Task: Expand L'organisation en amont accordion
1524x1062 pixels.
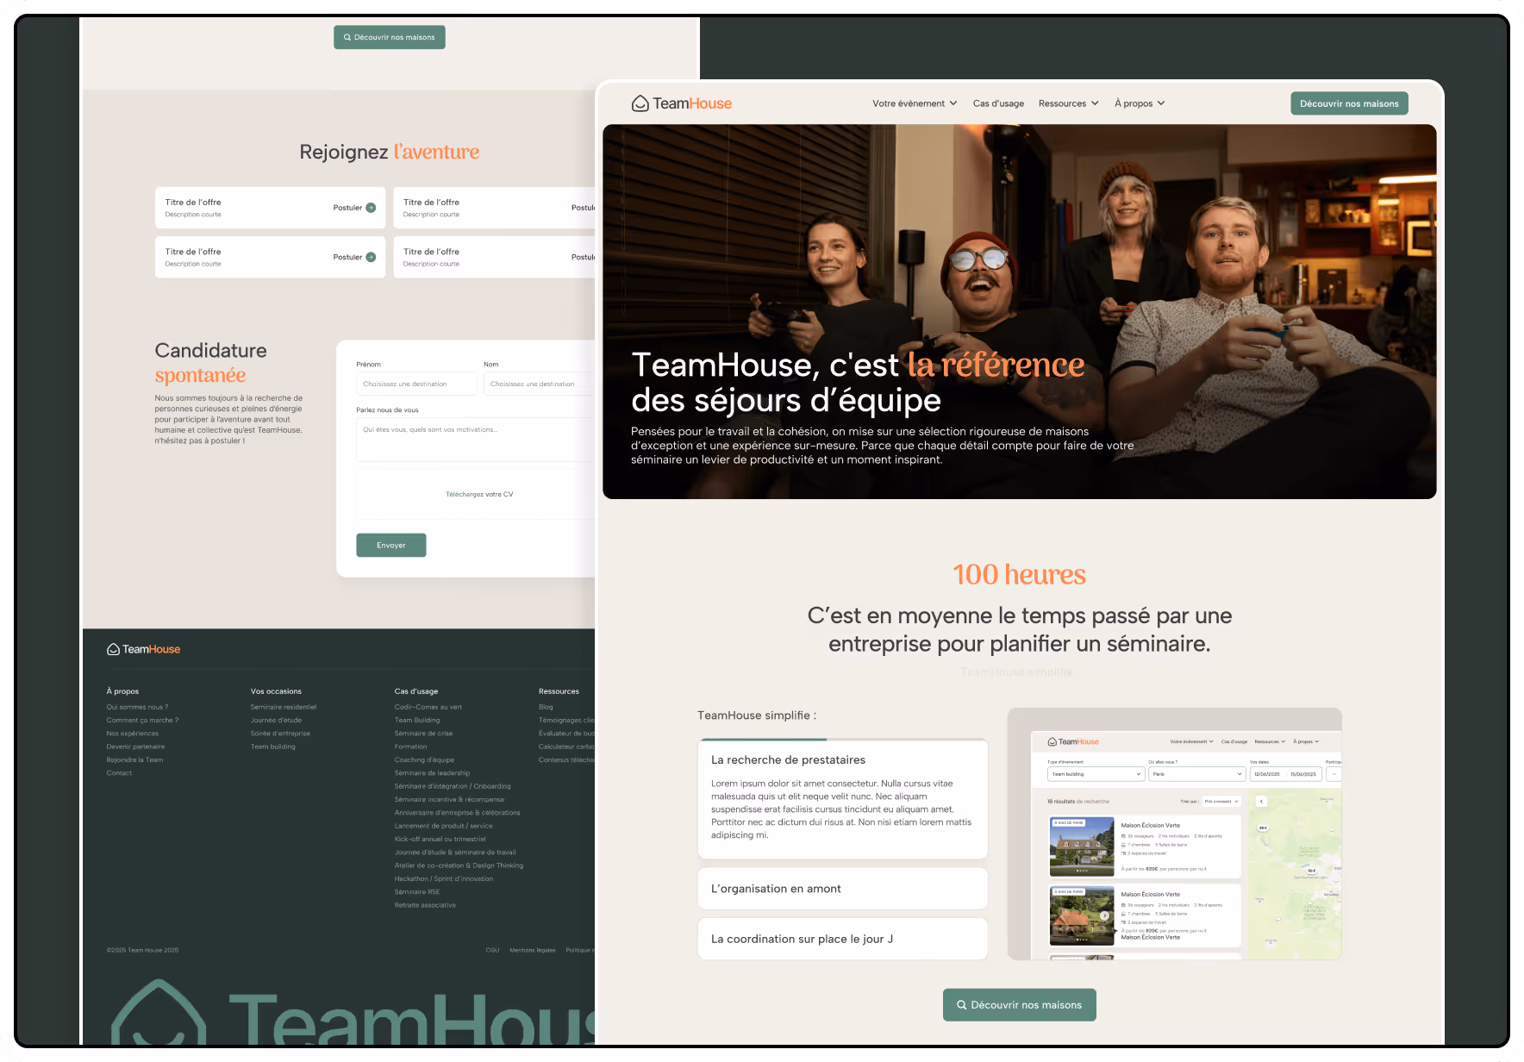Action: [842, 889]
